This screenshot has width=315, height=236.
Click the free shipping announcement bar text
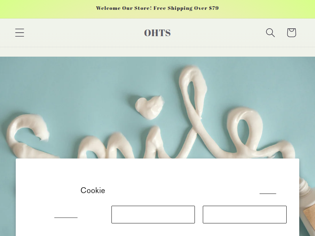(157, 8)
